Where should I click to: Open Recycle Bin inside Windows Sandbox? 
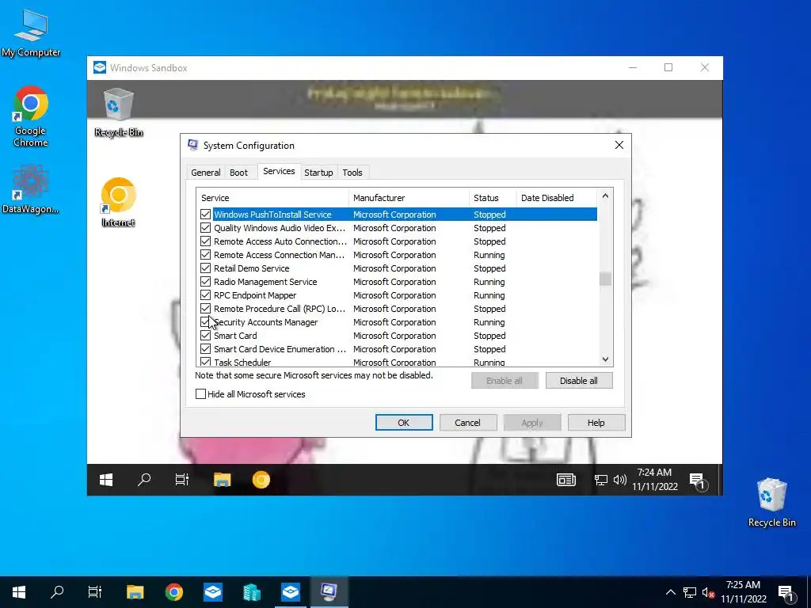click(119, 112)
